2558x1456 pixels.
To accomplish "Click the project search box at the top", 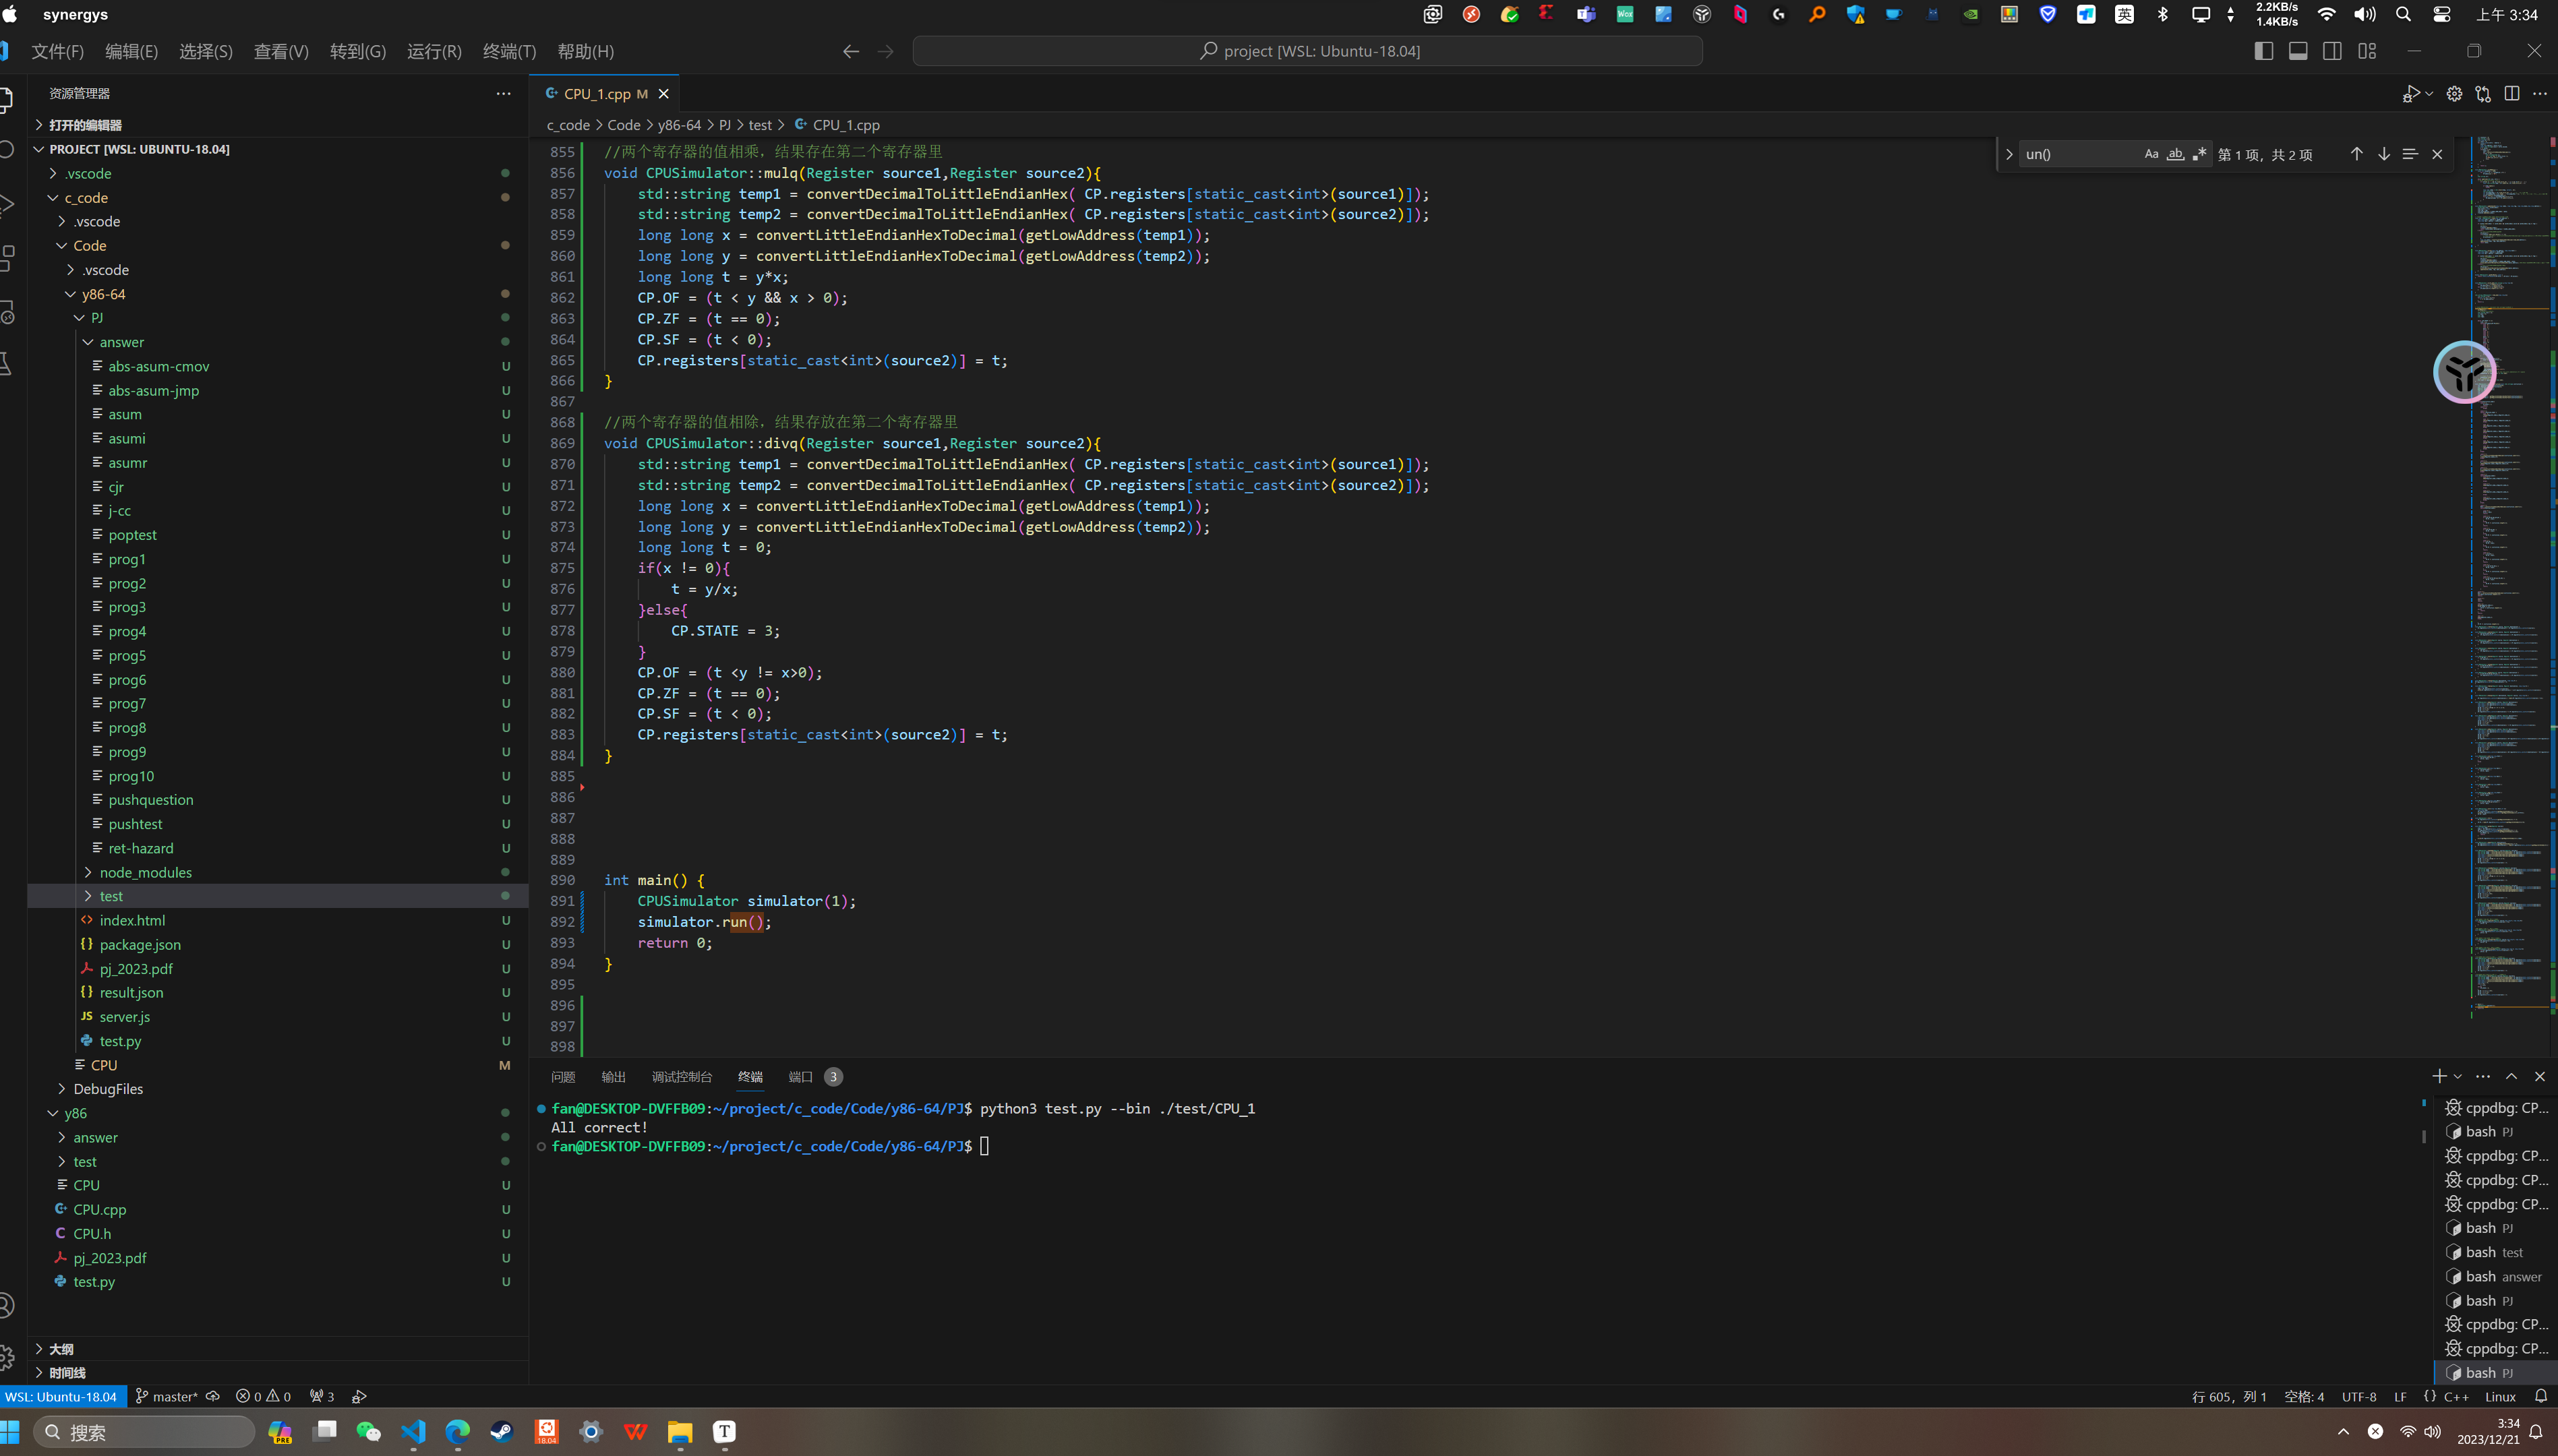I will pyautogui.click(x=1307, y=50).
